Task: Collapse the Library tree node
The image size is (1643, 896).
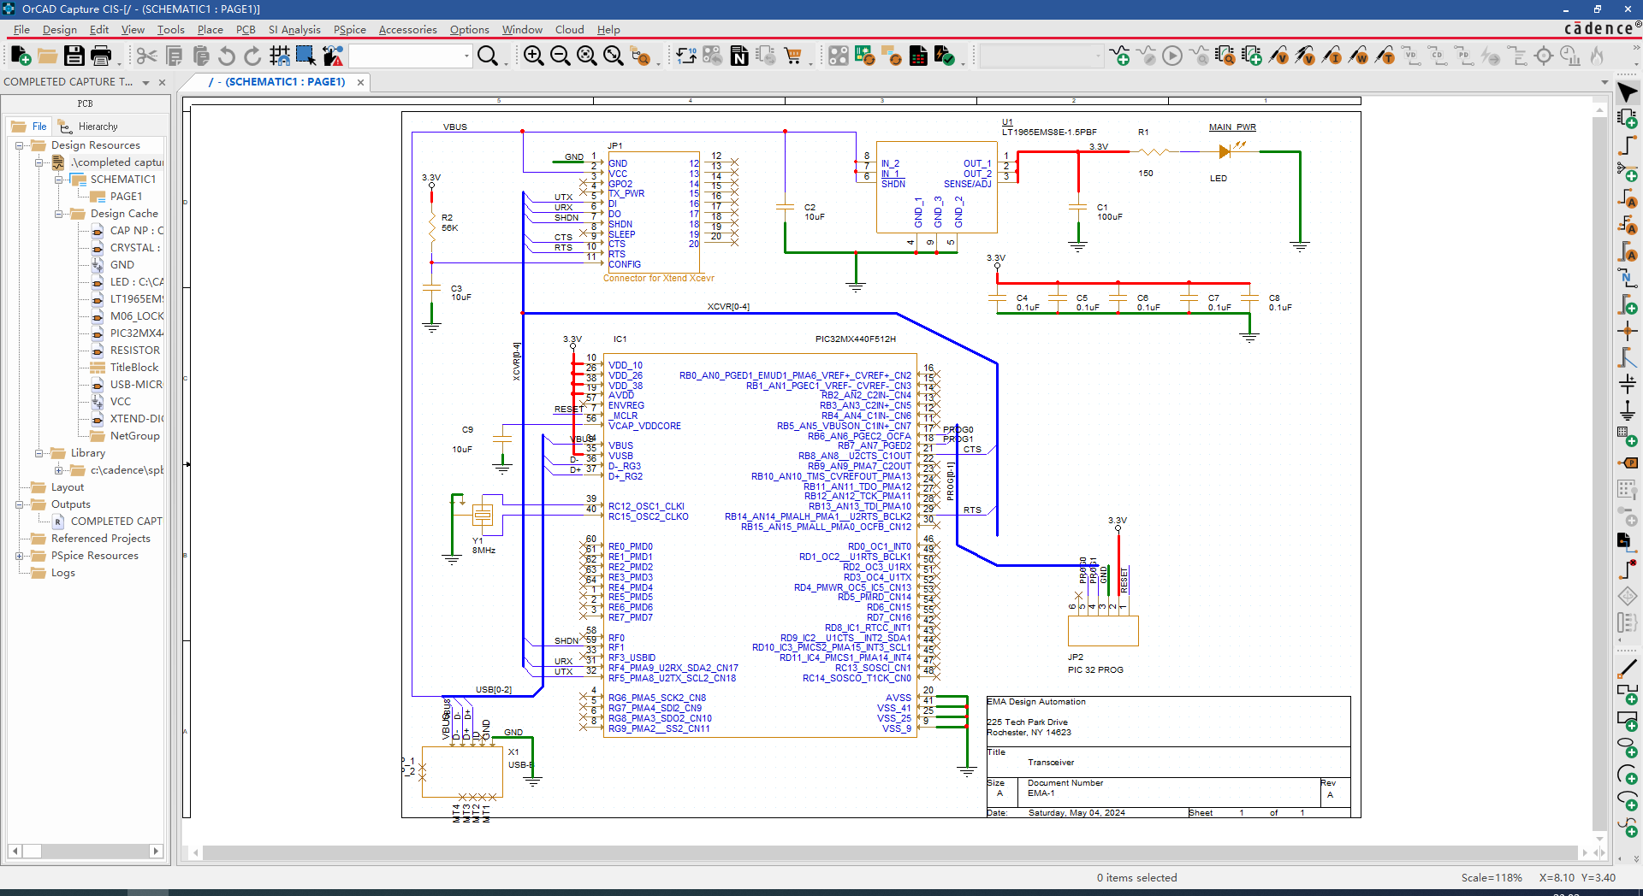Action: [39, 453]
